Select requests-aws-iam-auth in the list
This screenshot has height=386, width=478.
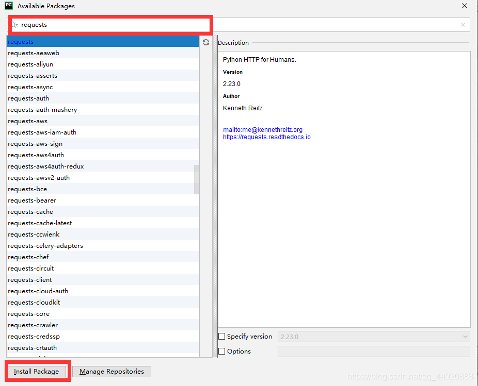click(103, 132)
